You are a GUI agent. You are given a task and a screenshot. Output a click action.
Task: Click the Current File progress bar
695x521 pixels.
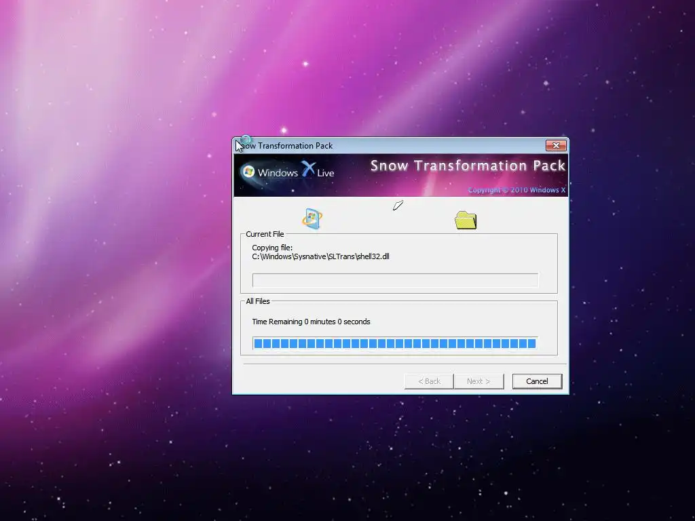point(395,280)
